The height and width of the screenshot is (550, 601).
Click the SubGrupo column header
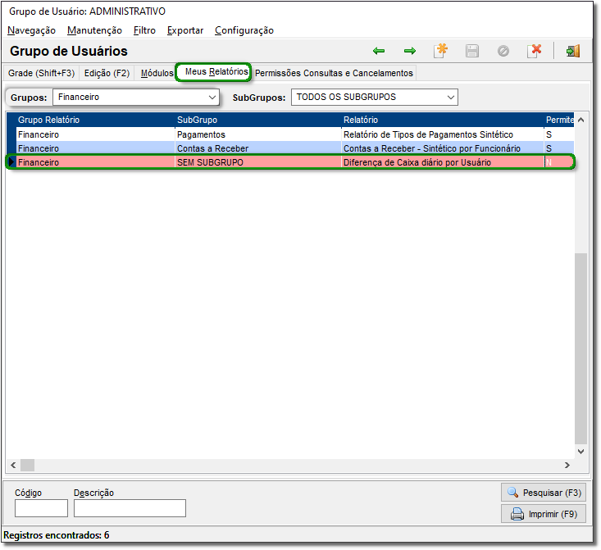(258, 120)
